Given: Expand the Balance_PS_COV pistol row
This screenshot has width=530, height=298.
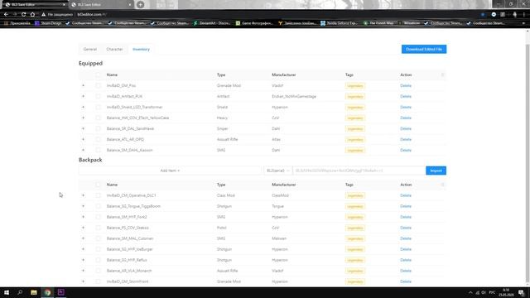Looking at the screenshot, I should coord(83,228).
